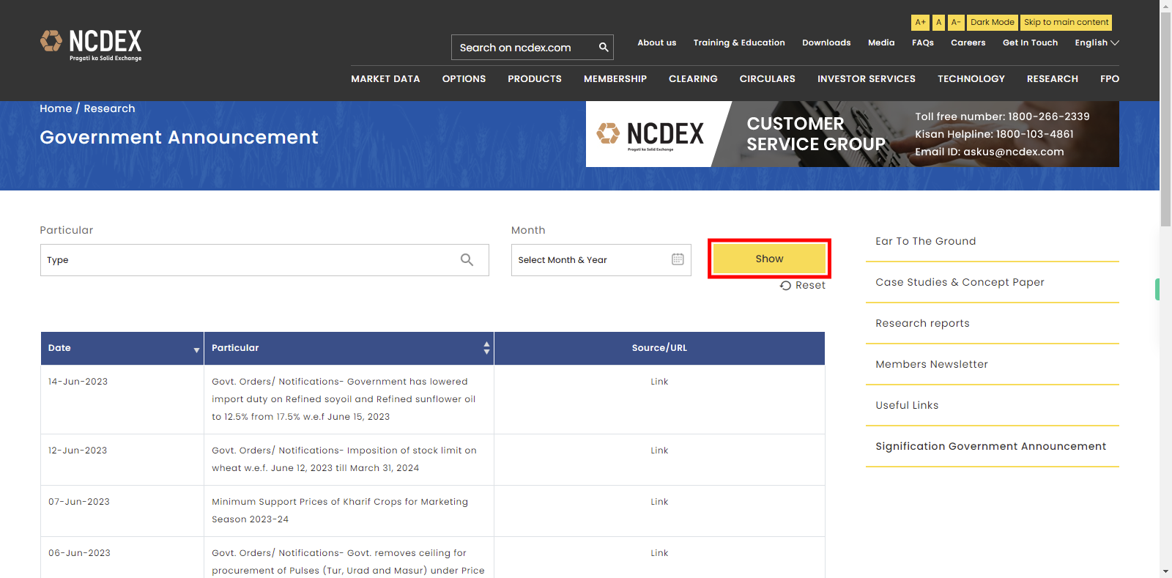Go to Downloads

[x=826, y=42]
